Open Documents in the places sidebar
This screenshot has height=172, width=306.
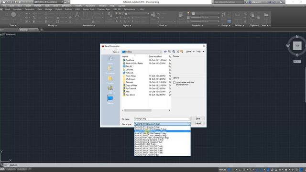[110, 70]
